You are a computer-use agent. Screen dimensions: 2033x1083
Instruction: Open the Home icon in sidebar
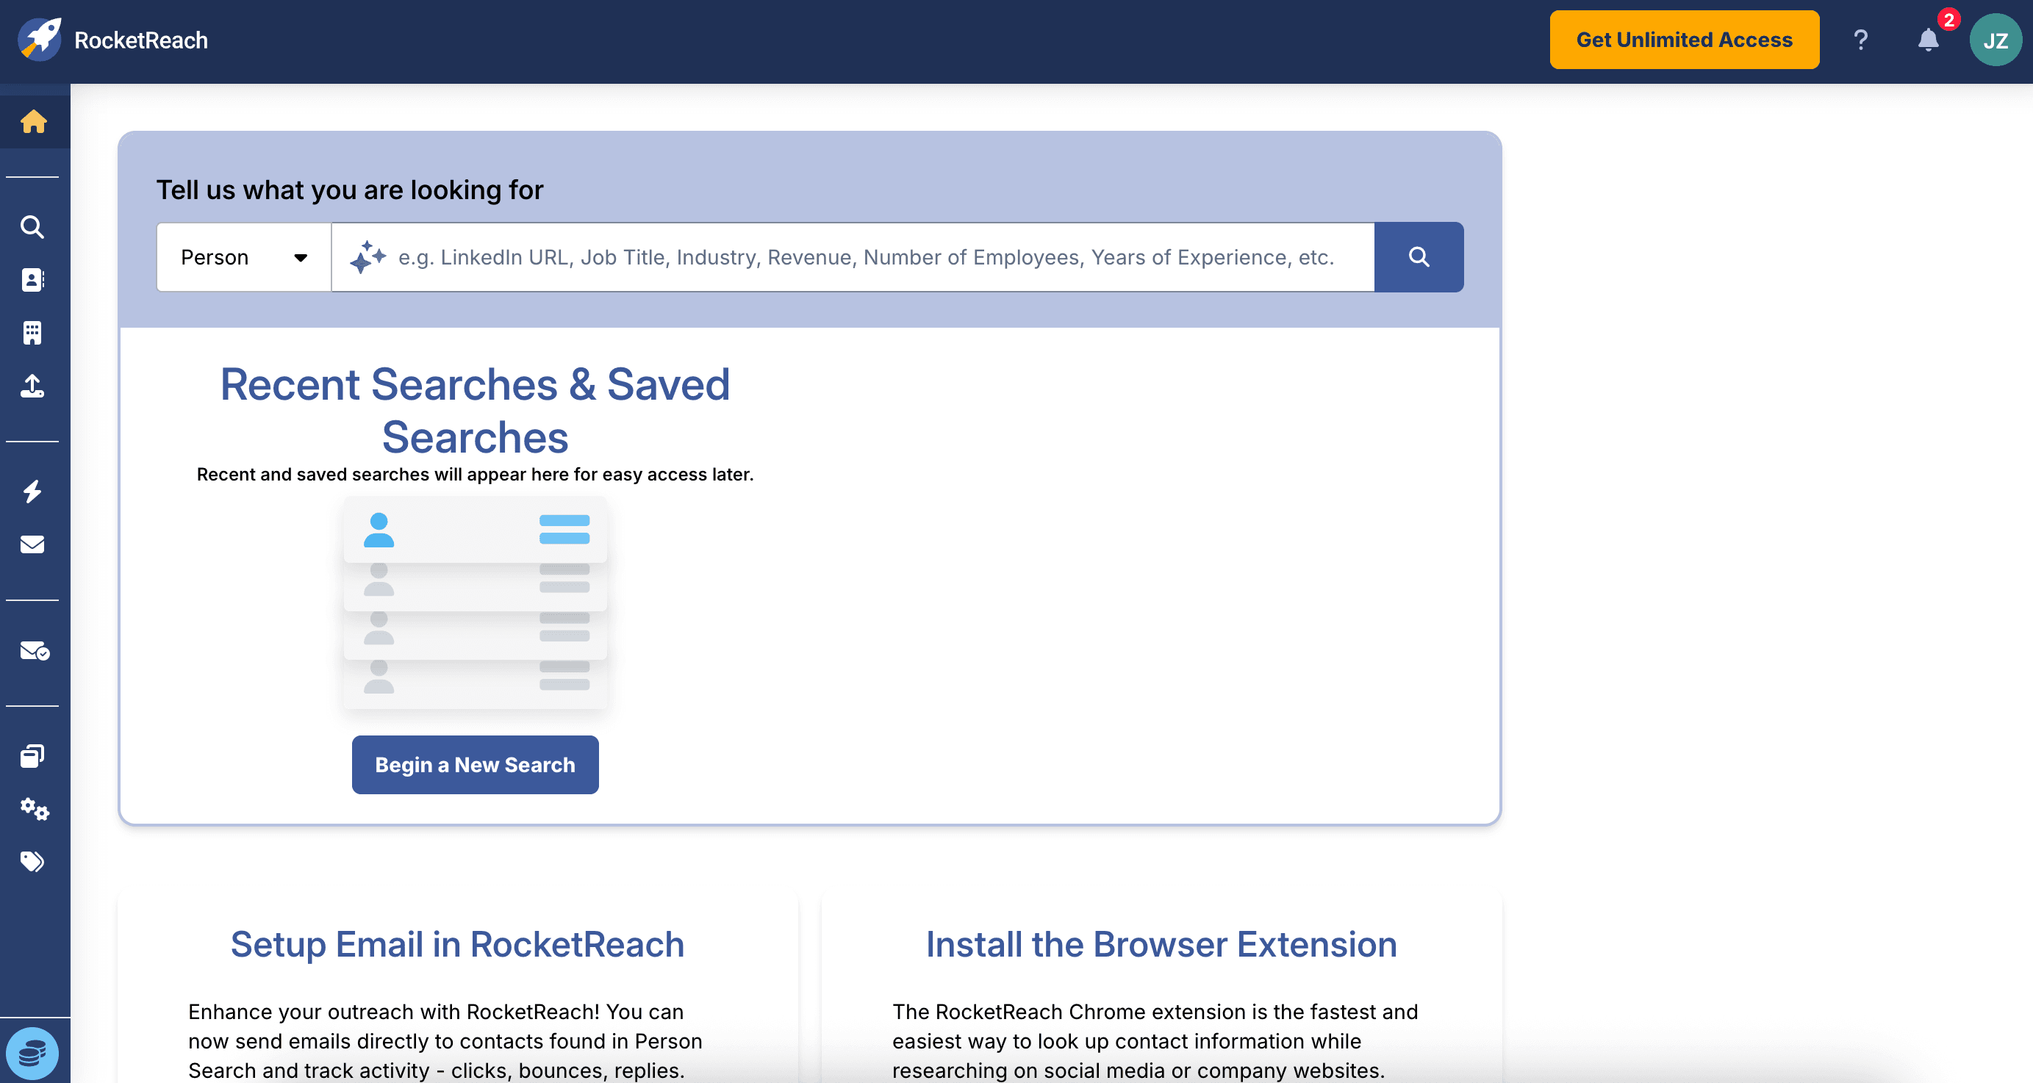[33, 121]
